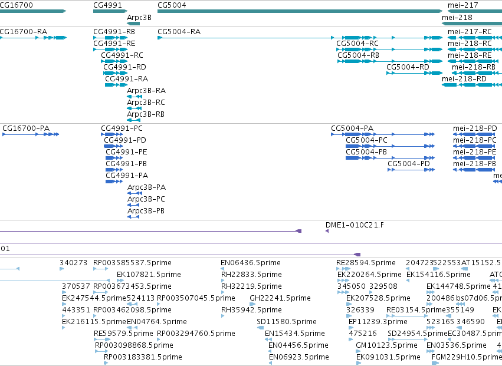
Task: Select the Arpc3B gene label
Action: (x=139, y=18)
